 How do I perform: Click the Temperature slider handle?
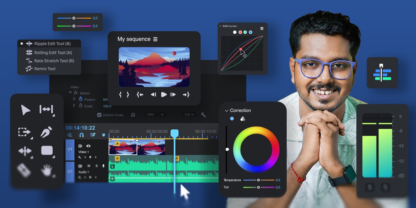coord(258,180)
